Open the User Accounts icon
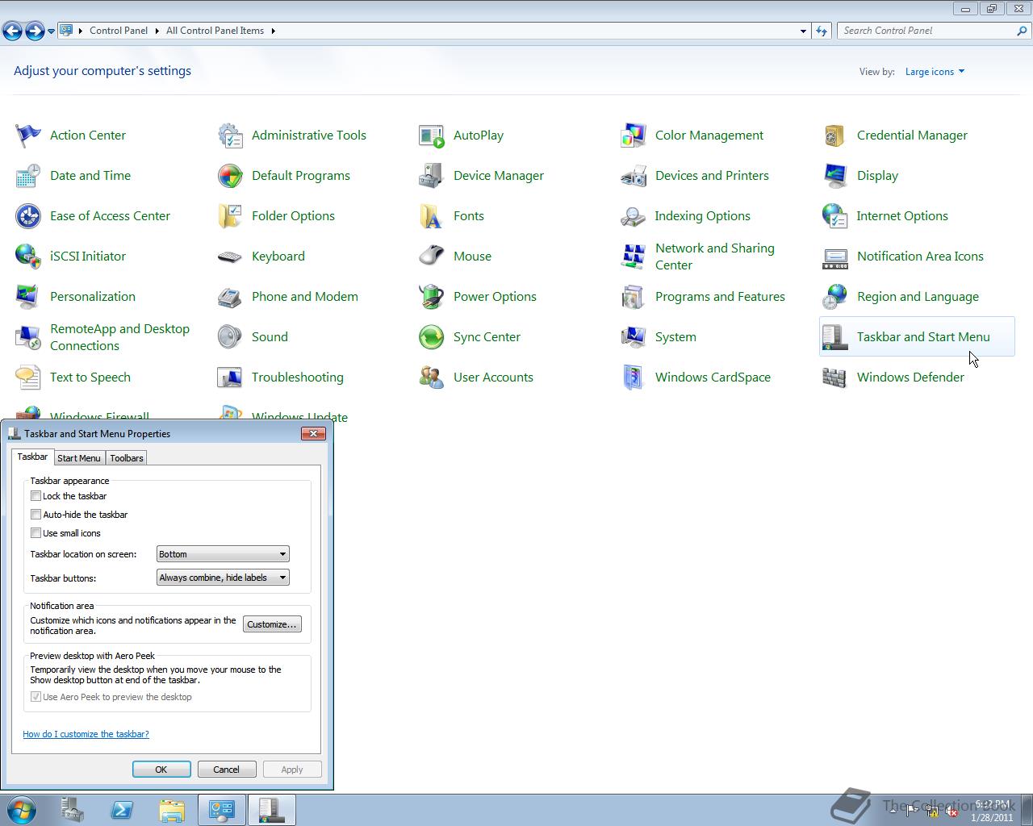 tap(432, 378)
